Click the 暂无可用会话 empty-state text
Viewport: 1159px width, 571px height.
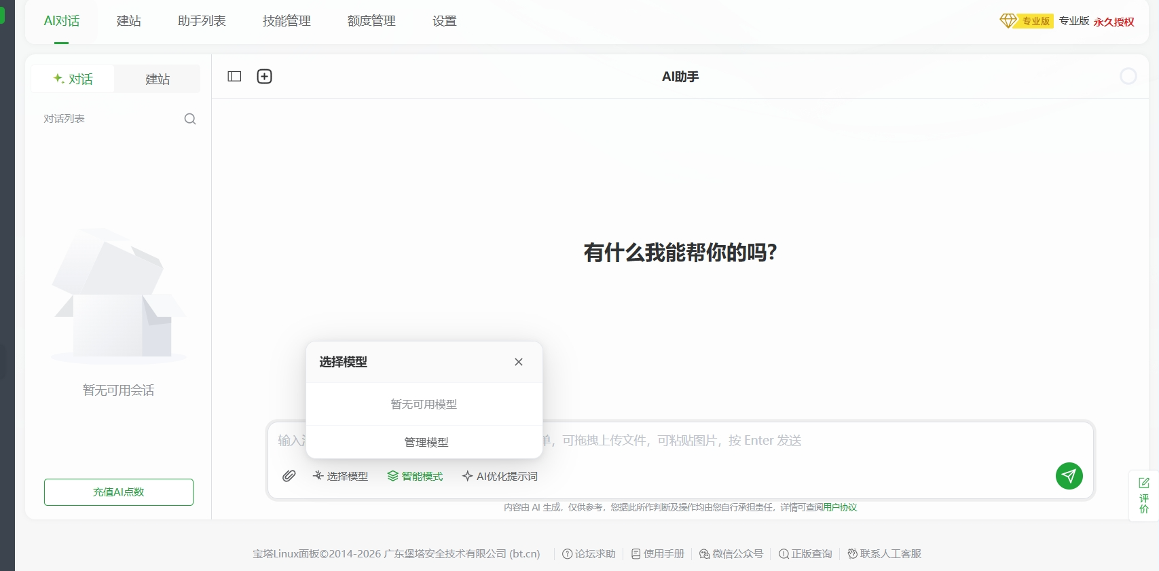(x=118, y=390)
